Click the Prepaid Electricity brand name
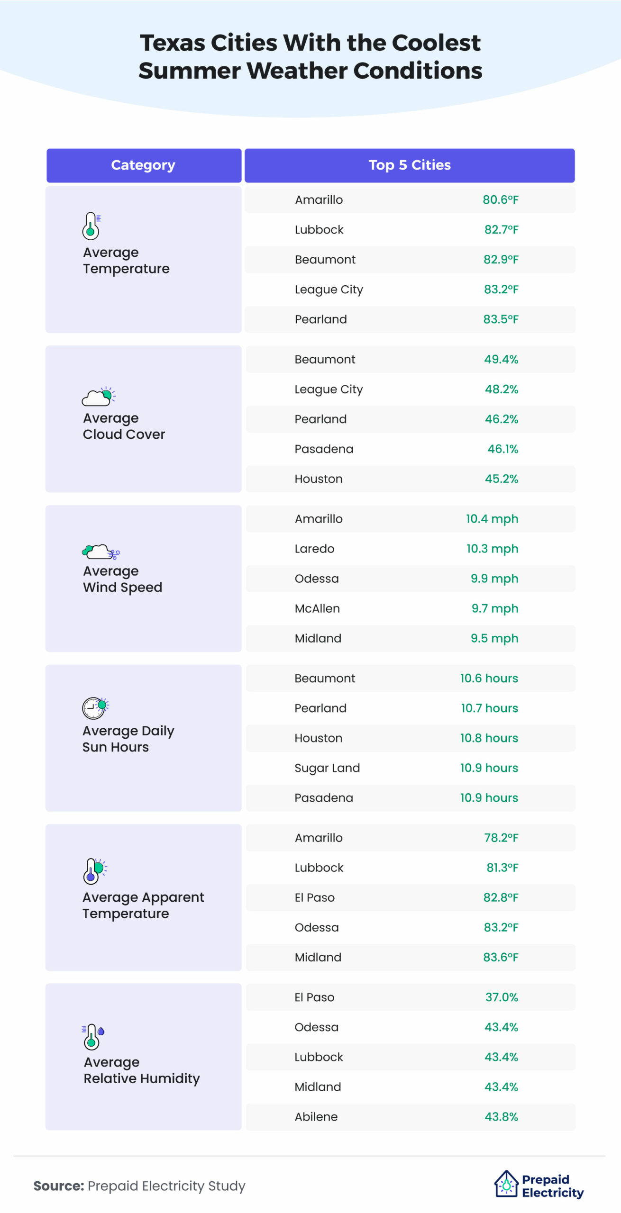This screenshot has width=621, height=1213. (553, 1186)
